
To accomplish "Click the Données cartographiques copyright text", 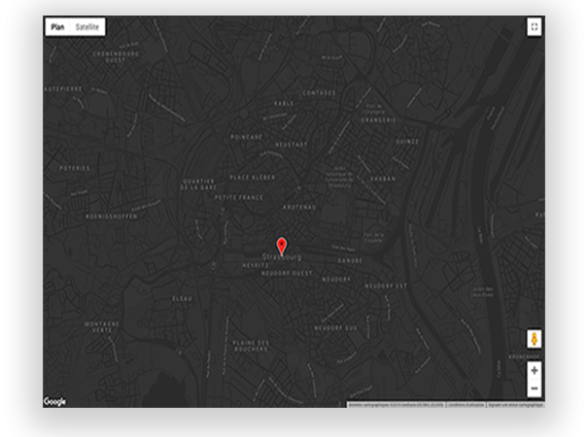I will [x=396, y=405].
